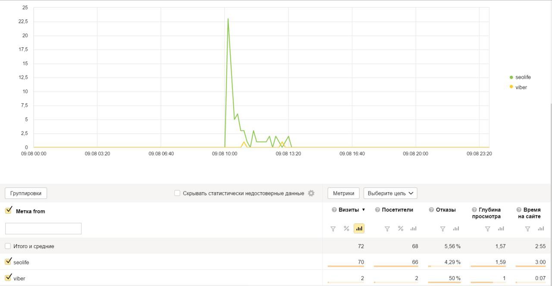Click Метка from search input field

[x=43, y=228]
